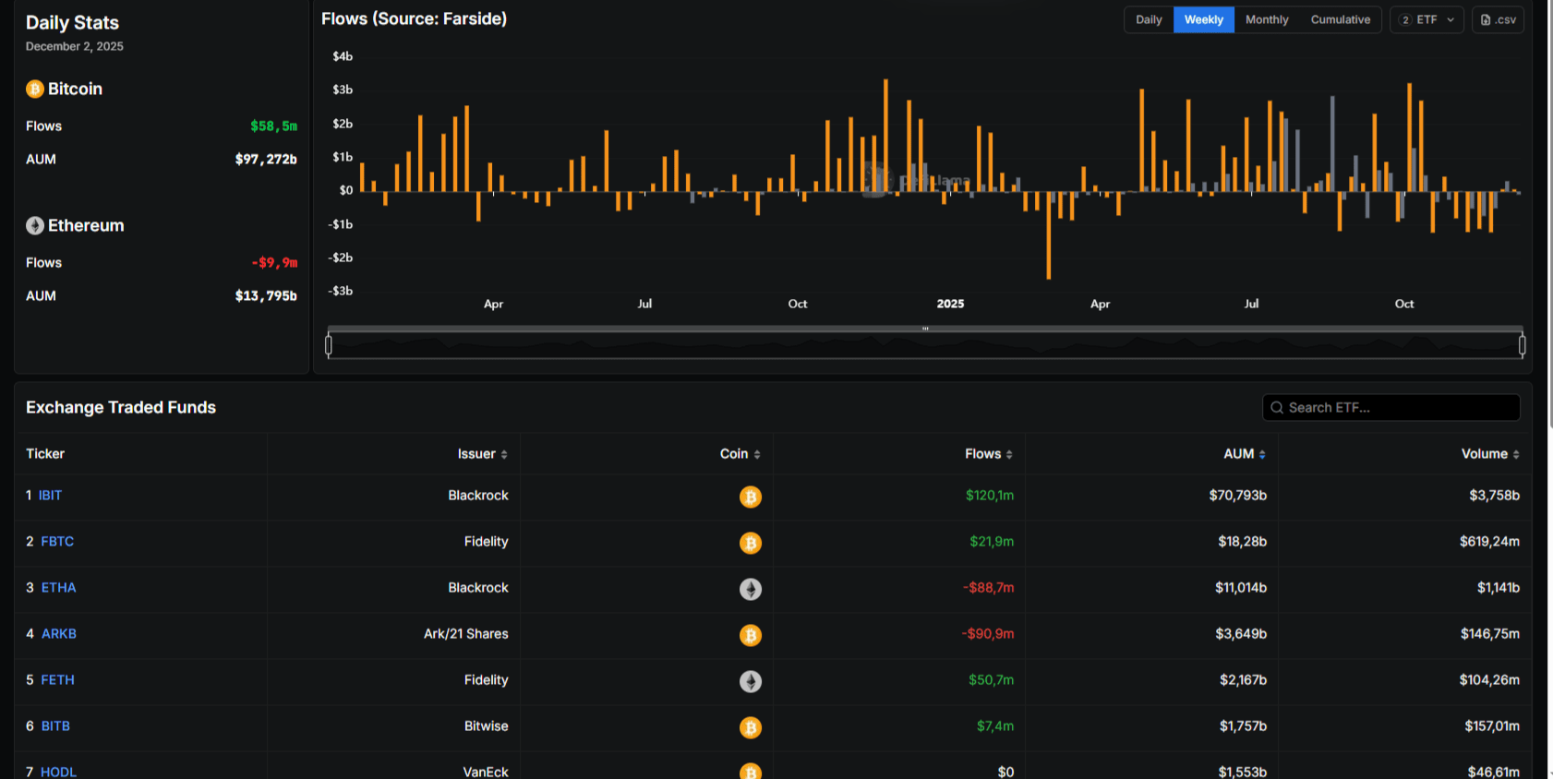Open the IBIT ticker link
Image resolution: width=1553 pixels, height=779 pixels.
pos(50,496)
